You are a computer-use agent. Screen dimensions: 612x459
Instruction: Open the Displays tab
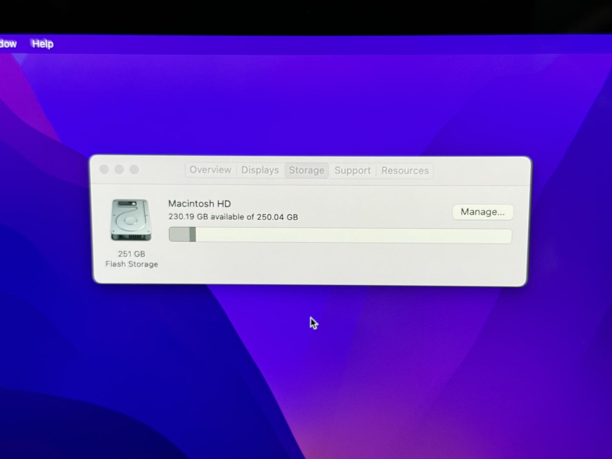pos(260,170)
